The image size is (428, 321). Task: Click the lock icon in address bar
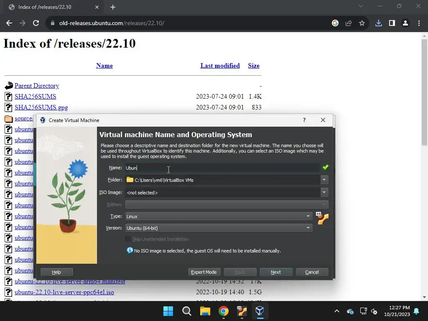[53, 23]
